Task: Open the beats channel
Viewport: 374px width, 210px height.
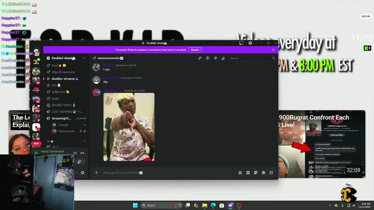Action: tap(67, 99)
